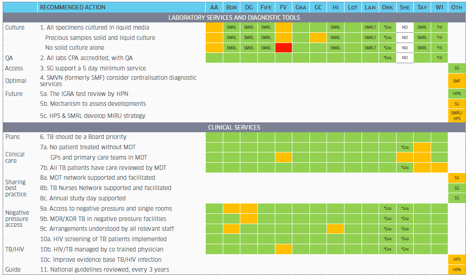Screen dimensions: 468x277
Task: Select the 'Oth' column header
Action: [x=457, y=8]
